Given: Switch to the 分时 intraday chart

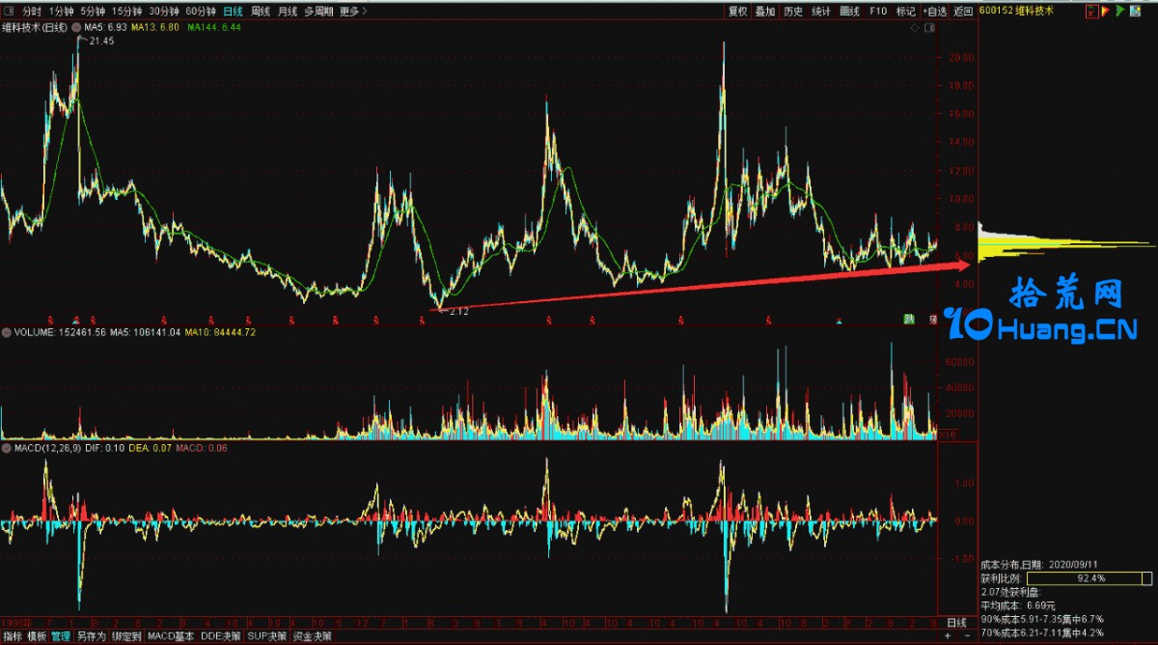Looking at the screenshot, I should coord(33,12).
